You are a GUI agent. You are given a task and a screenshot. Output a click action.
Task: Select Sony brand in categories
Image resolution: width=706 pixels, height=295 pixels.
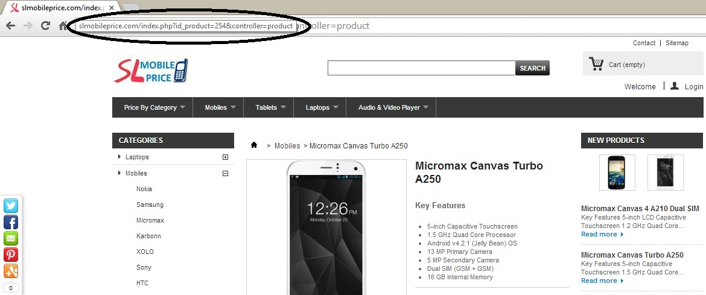[x=144, y=267]
